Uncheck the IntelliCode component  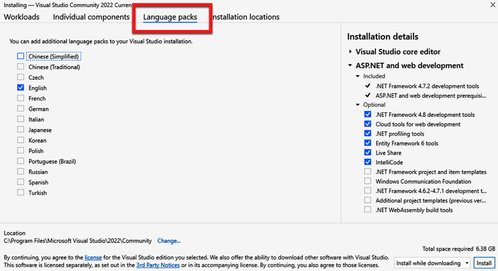[x=368, y=162]
